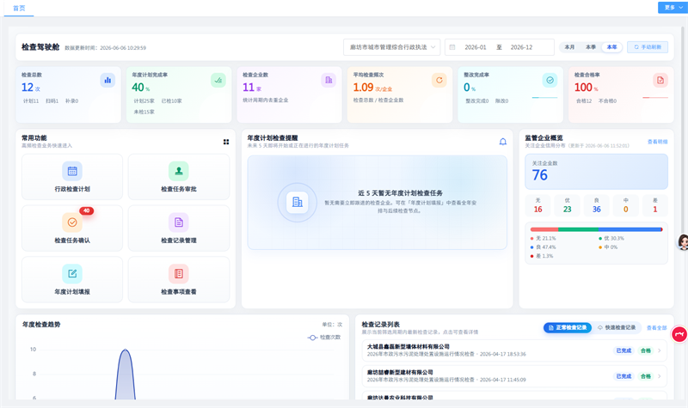The height and width of the screenshot is (408, 688).
Task: Open the 年度计划填报 edit icon
Action: click(72, 274)
